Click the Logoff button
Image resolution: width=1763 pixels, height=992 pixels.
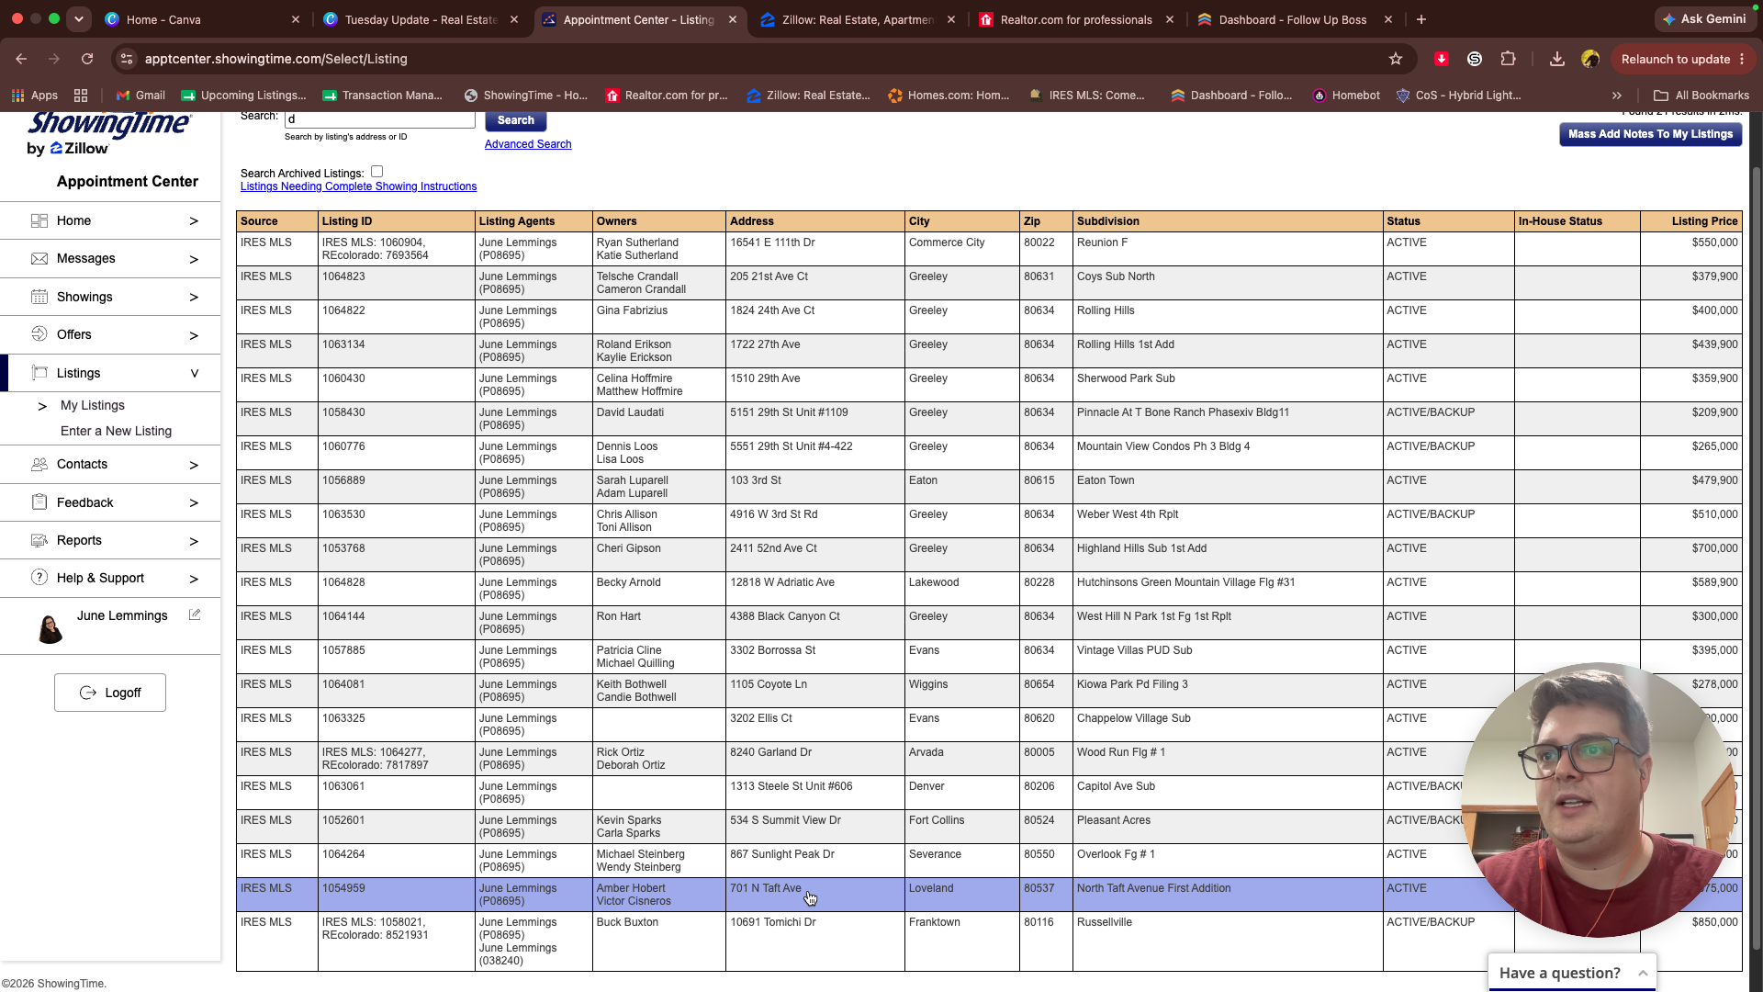[110, 693]
